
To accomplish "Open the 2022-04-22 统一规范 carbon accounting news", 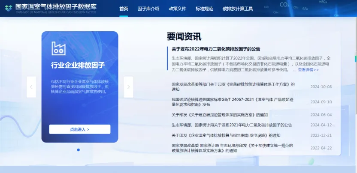I will pos(232,148).
